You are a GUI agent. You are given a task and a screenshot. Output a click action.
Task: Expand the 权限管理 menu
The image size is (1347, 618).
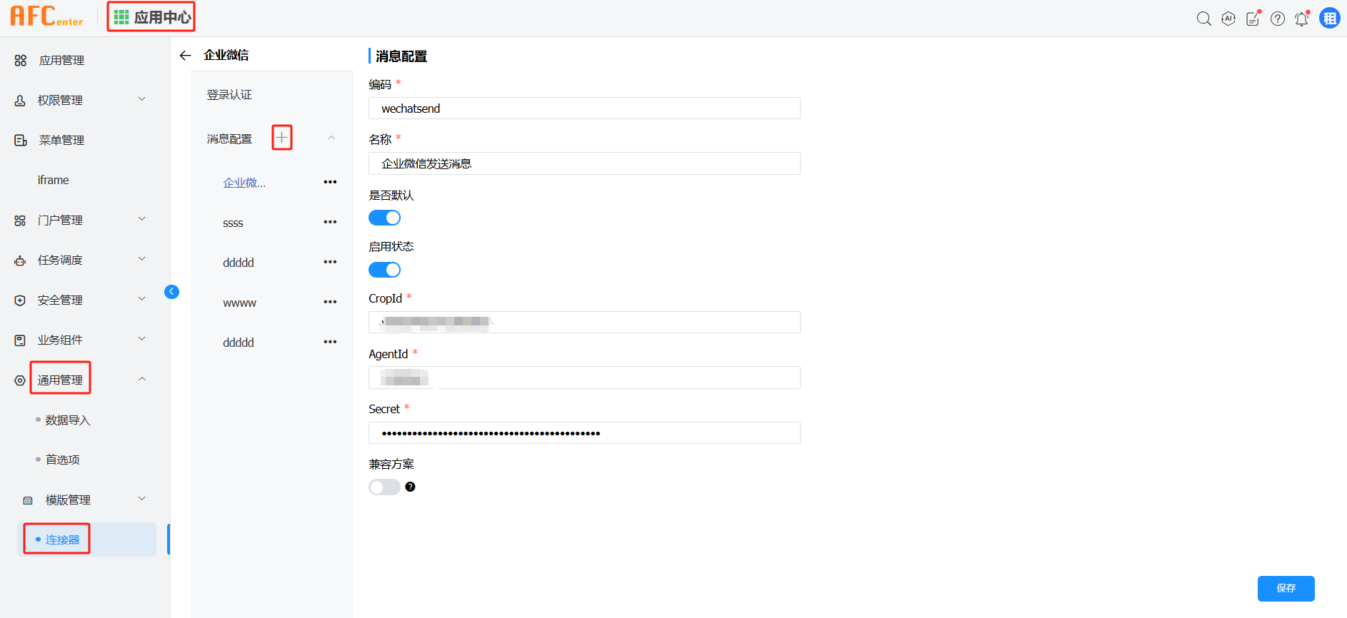(x=141, y=100)
